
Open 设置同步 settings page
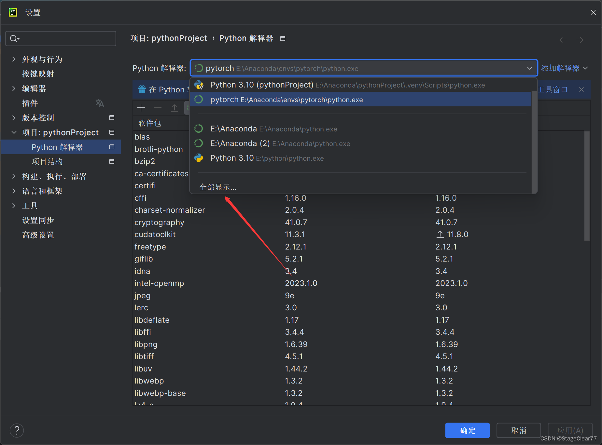pyautogui.click(x=38, y=220)
